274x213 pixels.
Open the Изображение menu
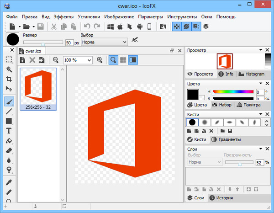119,17
